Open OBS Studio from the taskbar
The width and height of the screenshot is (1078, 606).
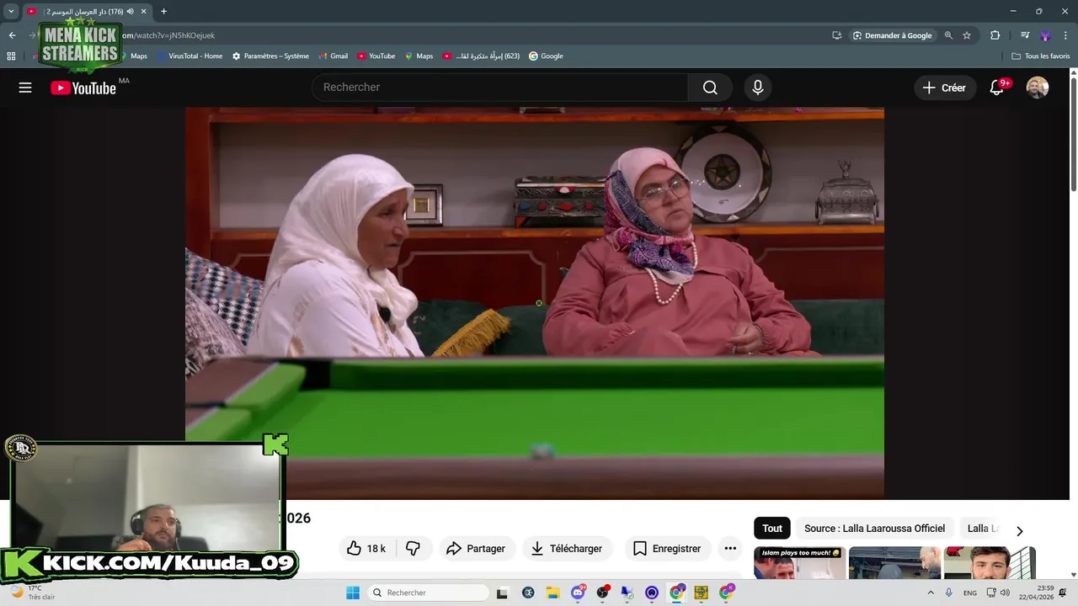603,593
